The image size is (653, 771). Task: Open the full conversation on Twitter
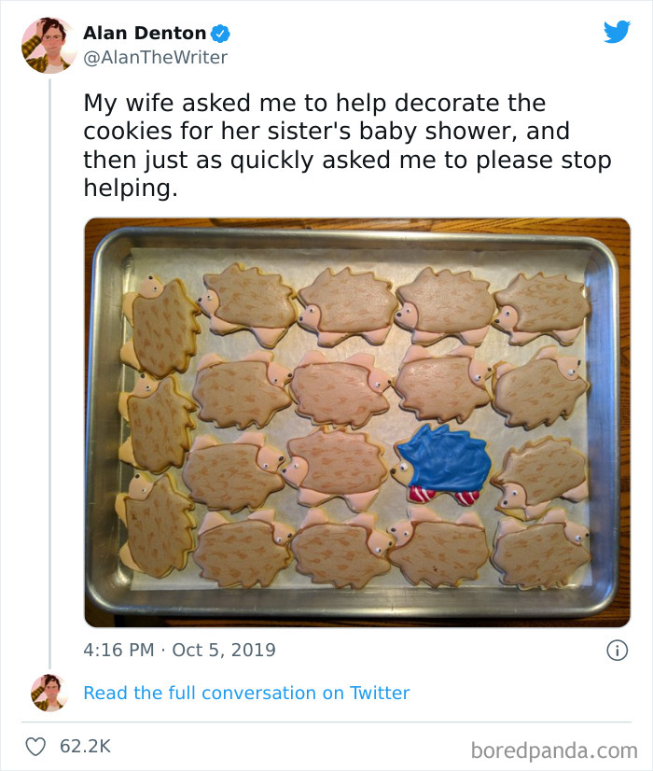click(x=247, y=693)
